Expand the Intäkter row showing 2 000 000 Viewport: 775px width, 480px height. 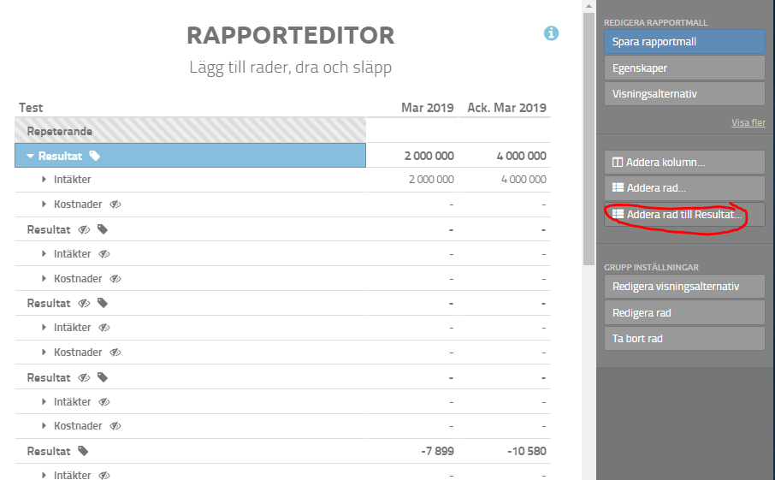(44, 180)
